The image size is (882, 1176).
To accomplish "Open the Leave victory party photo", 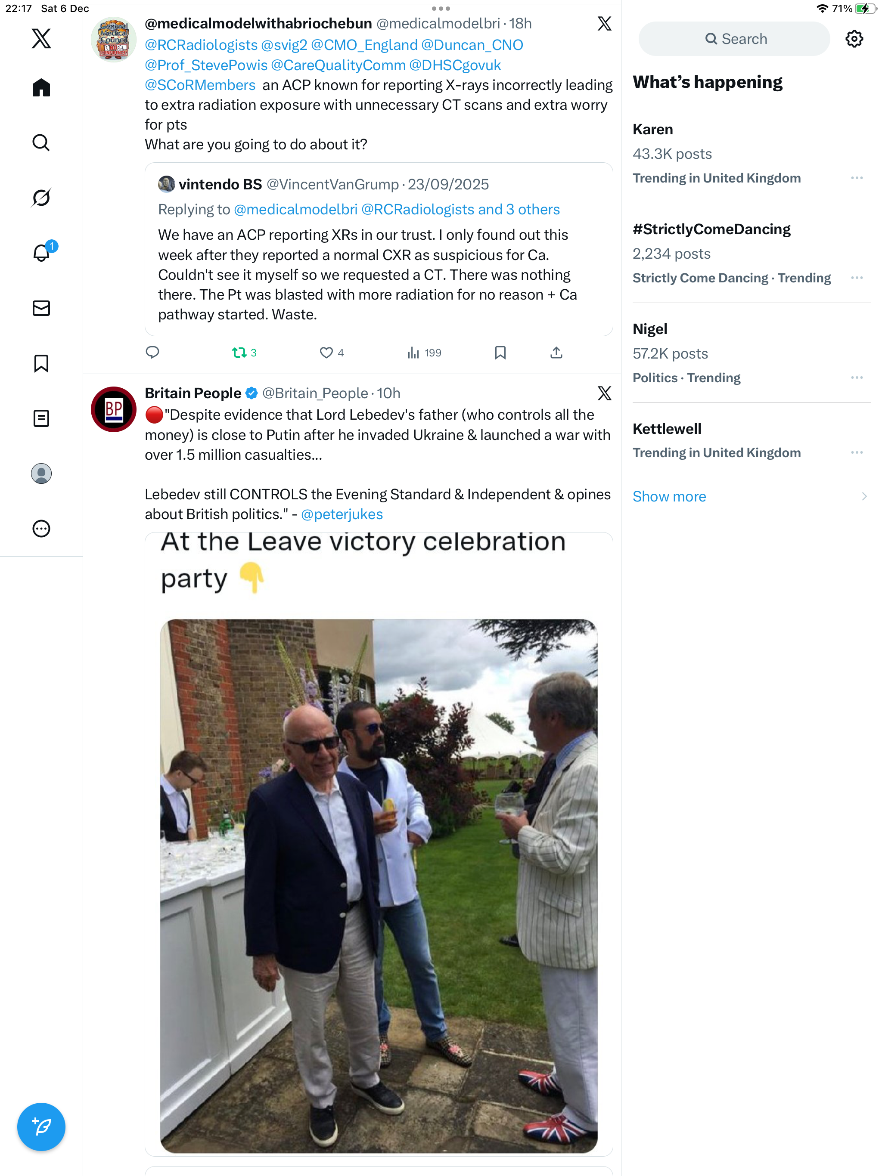I will pos(379,885).
